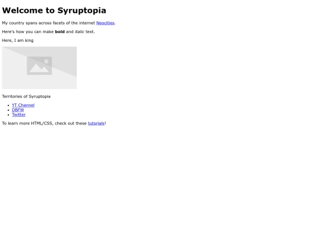Click the gray placeholder image
319x239 pixels.
[39, 68]
